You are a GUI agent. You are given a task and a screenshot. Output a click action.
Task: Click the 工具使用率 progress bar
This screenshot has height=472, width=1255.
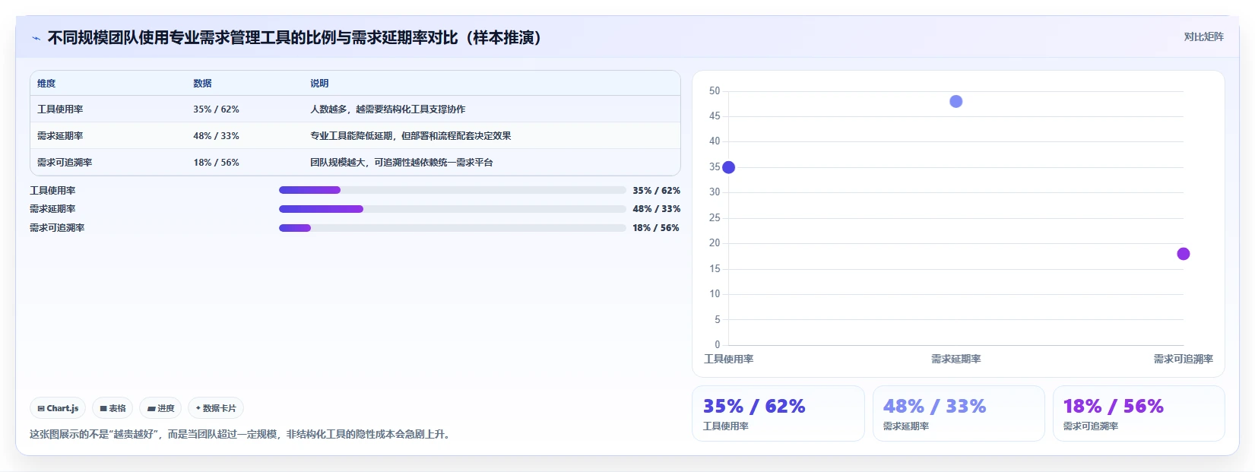[x=452, y=190]
